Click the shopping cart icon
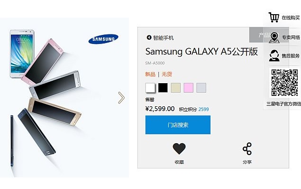This screenshot has height=189, width=301. [274, 17]
